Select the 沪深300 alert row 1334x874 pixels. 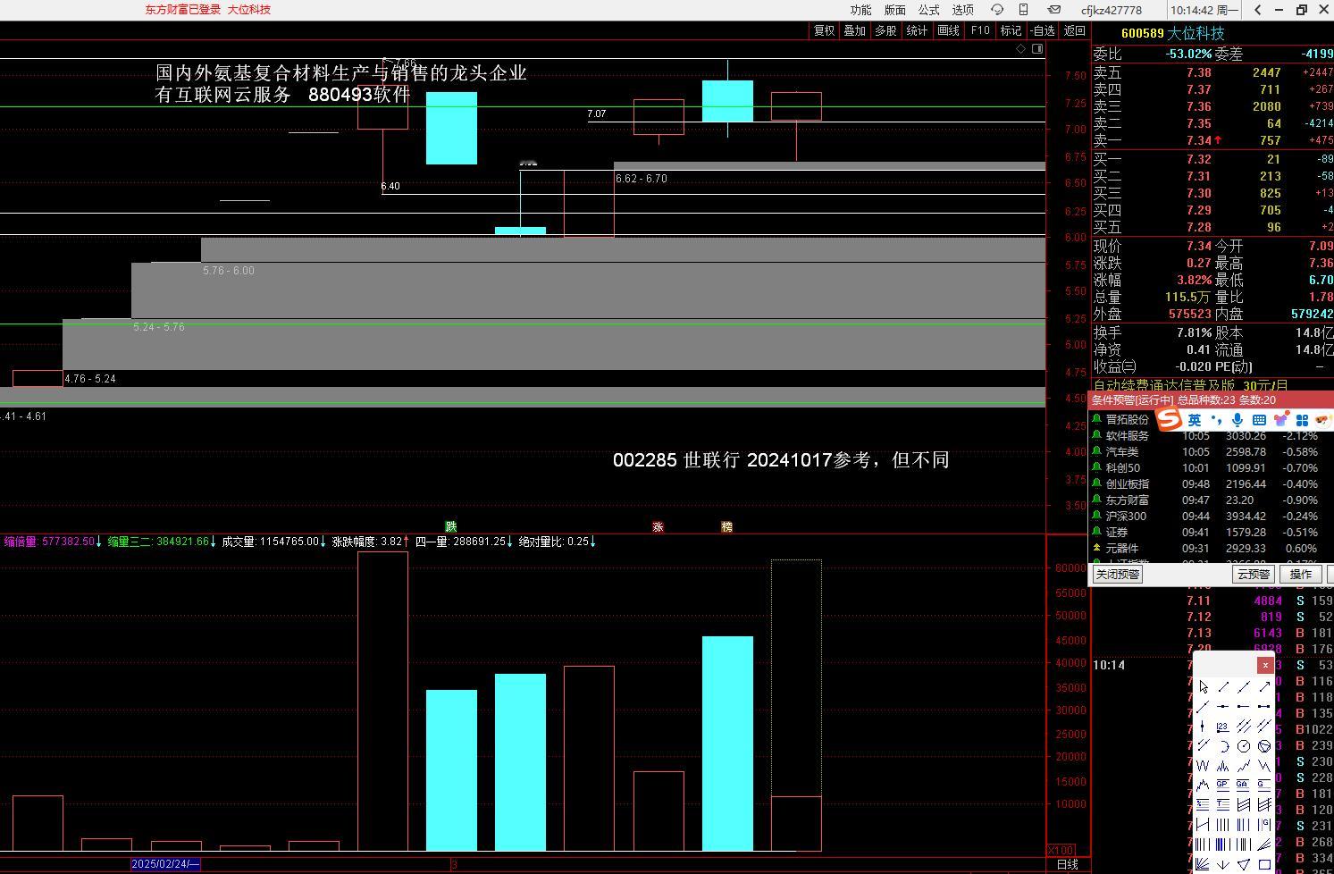(1211, 517)
